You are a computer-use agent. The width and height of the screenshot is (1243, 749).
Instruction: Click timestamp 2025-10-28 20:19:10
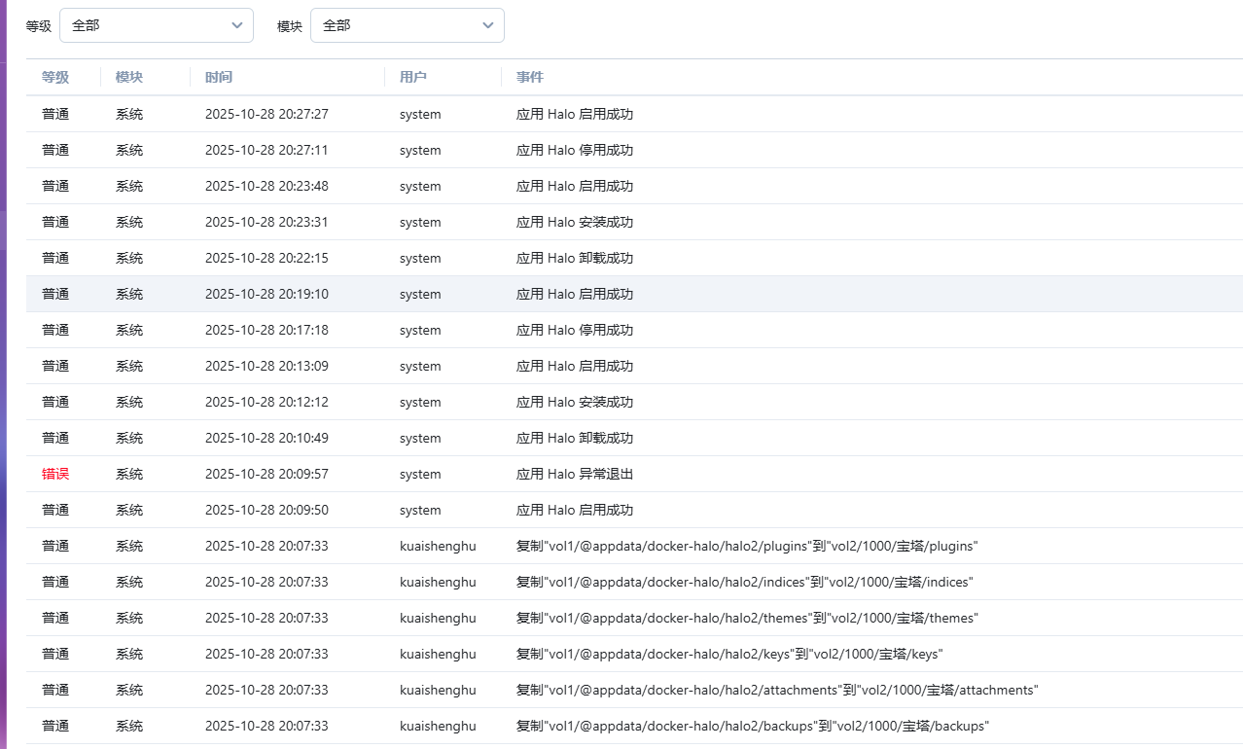266,294
